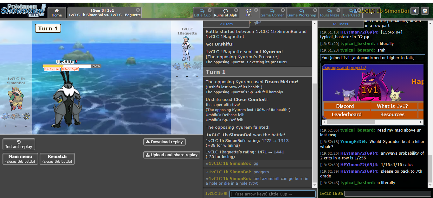Viewport: 433px width, 198px height.
Task: Click the blue Tangela icon in SimonBoi's team
Action: 5,116
